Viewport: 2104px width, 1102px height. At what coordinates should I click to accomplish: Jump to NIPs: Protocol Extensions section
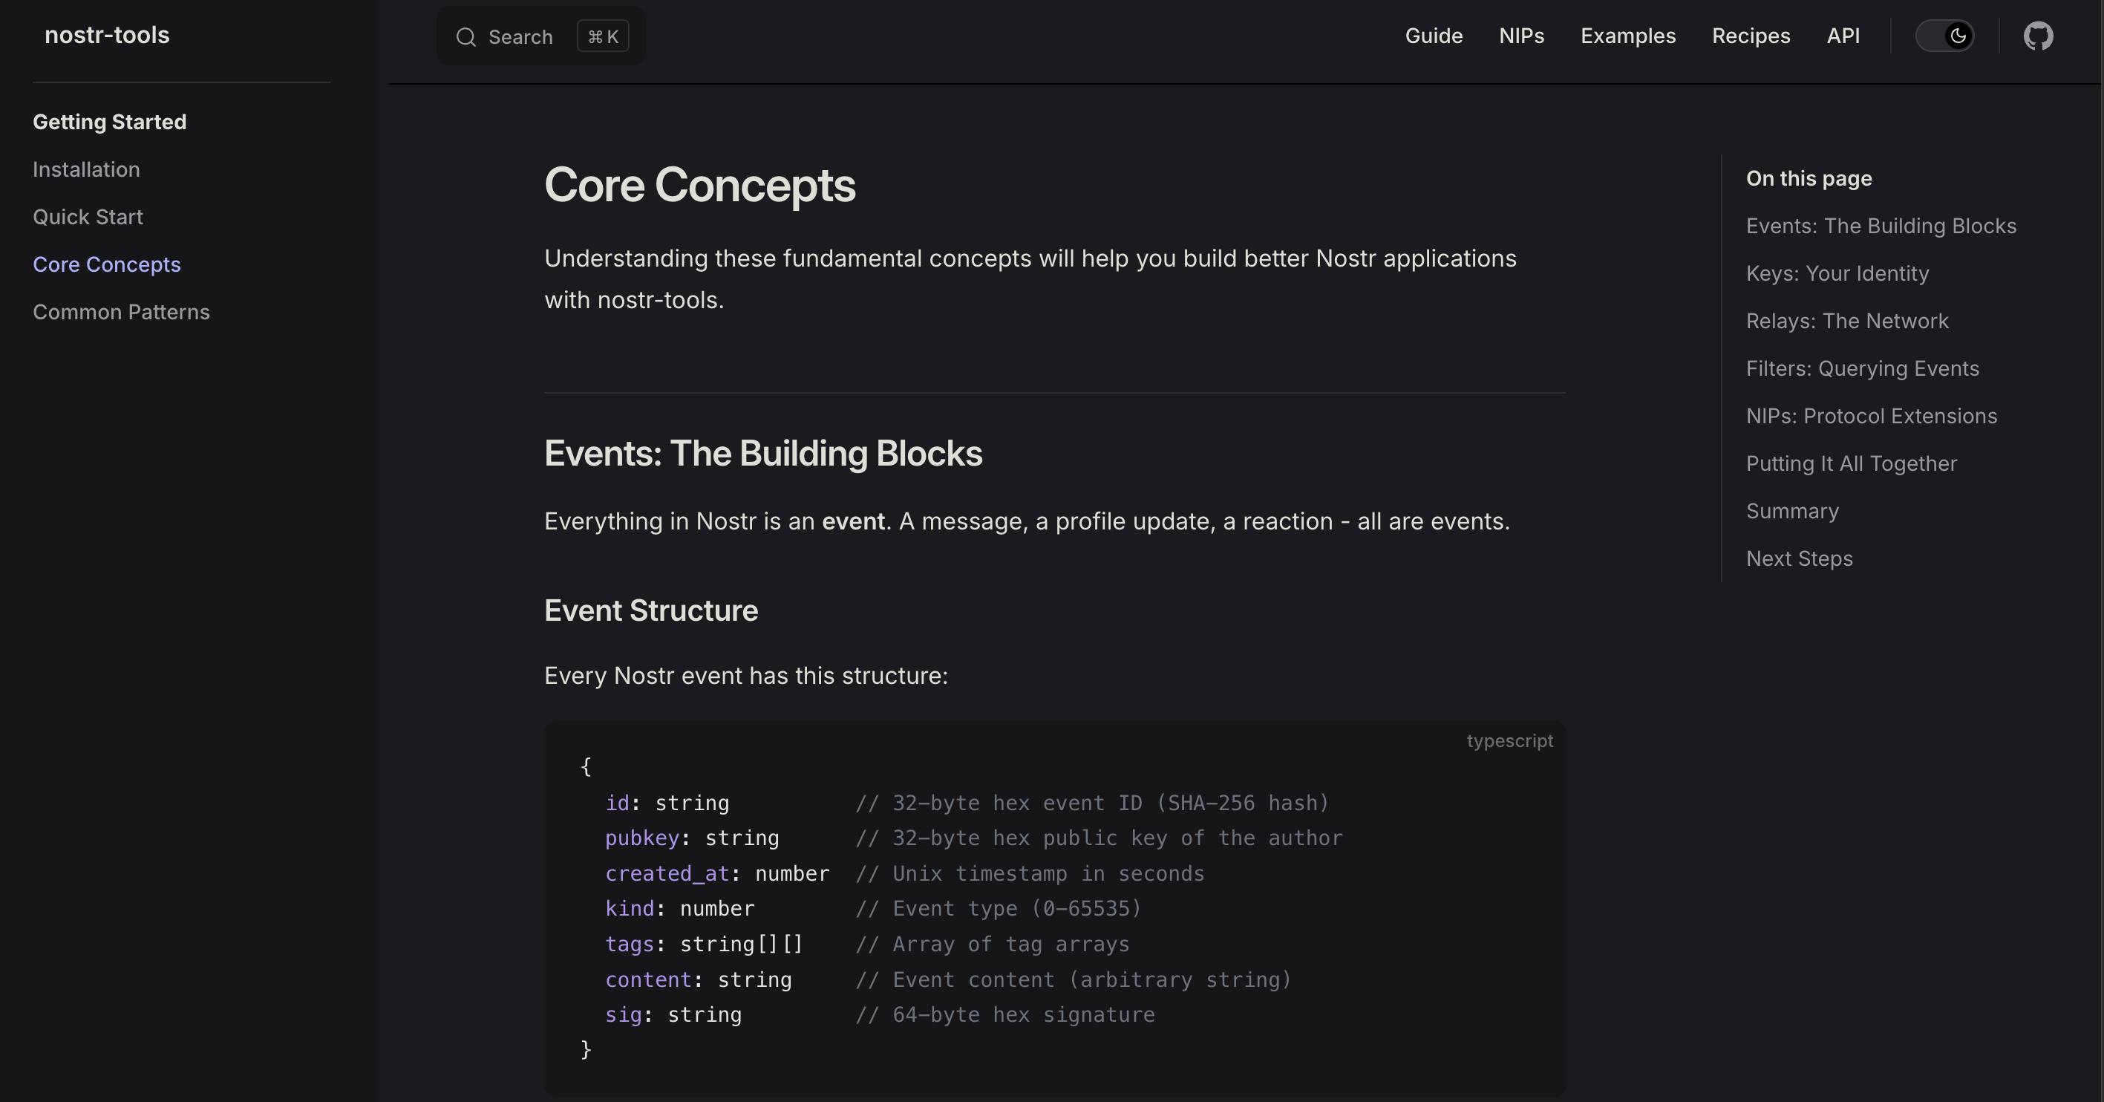pyautogui.click(x=1871, y=415)
